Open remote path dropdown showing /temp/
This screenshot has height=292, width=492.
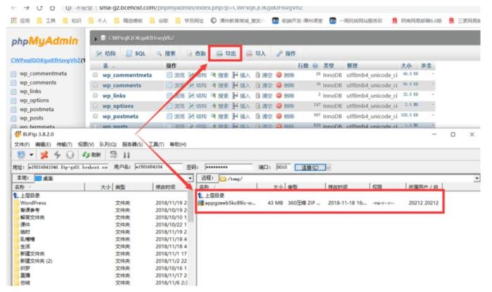tap(477, 178)
